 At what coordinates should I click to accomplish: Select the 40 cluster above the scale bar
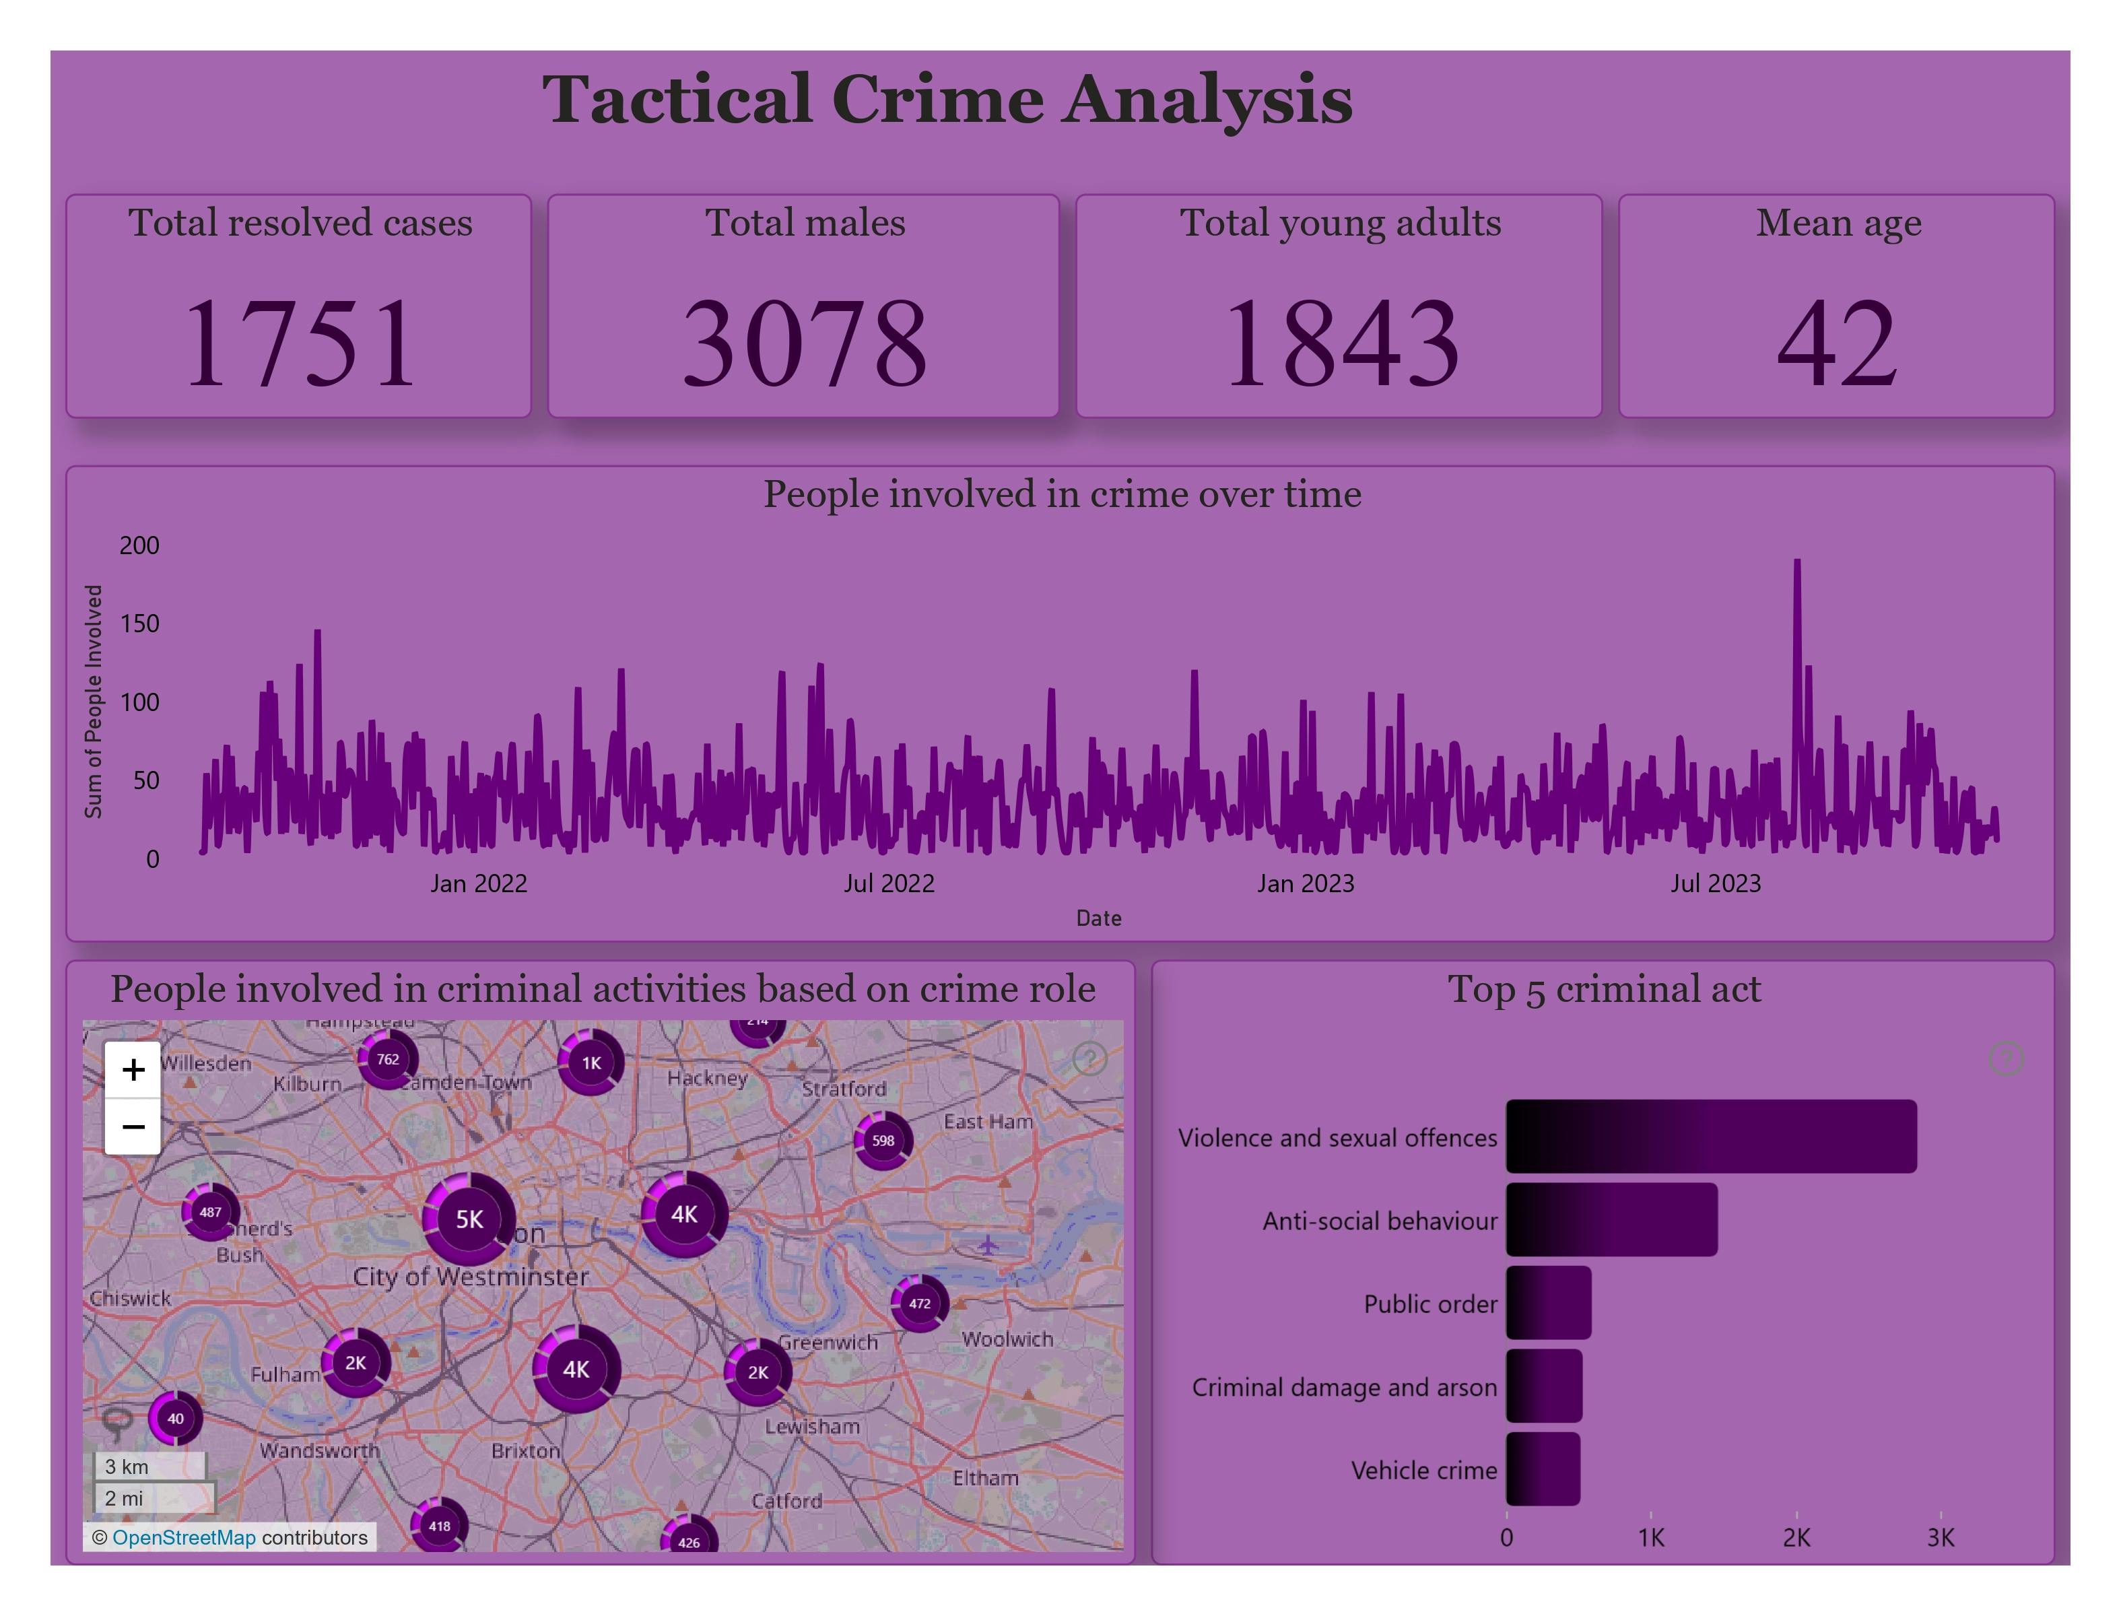(175, 1419)
